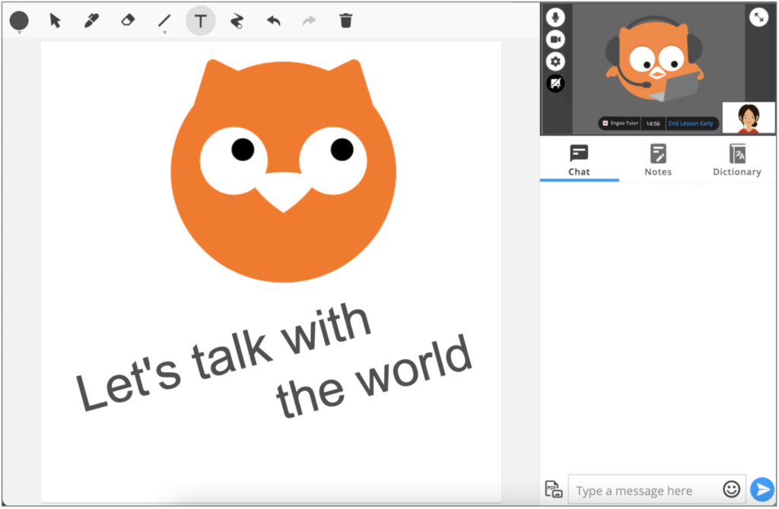
Task: Expand the video to fullscreen
Action: 758,17
